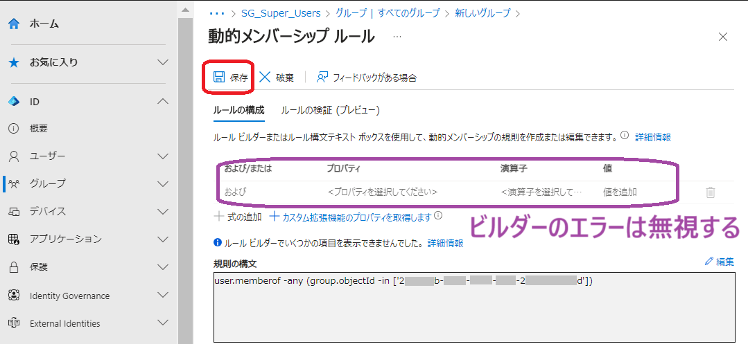Select the グループ people icon
Image resolution: width=748 pixels, height=344 pixels.
(14, 184)
